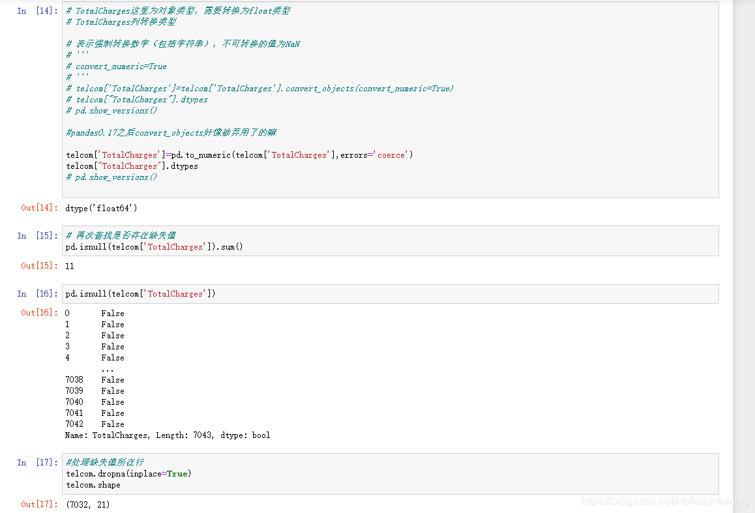This screenshot has width=755, height=513.
Task: Click output row 7038 False
Action: (x=95, y=379)
